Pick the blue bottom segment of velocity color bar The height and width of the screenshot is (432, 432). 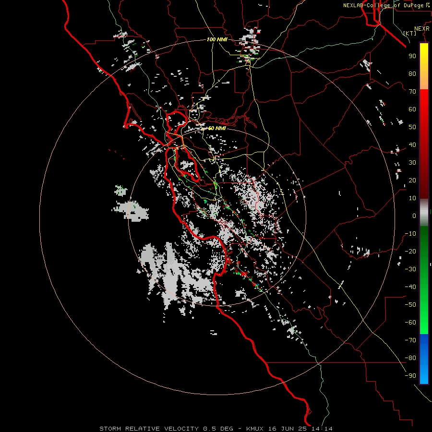point(424,359)
